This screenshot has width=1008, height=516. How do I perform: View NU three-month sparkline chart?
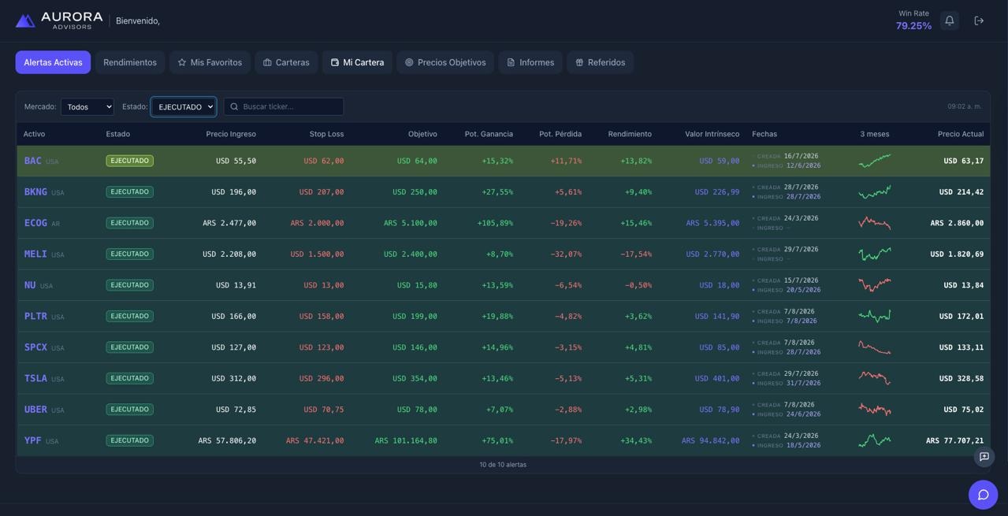875,285
